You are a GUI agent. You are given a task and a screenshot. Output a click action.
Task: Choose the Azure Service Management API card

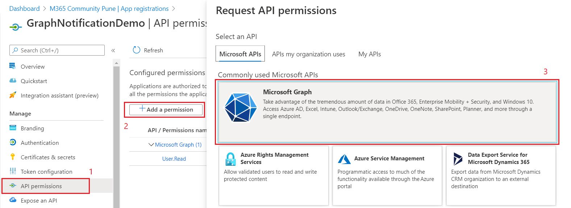click(387, 175)
